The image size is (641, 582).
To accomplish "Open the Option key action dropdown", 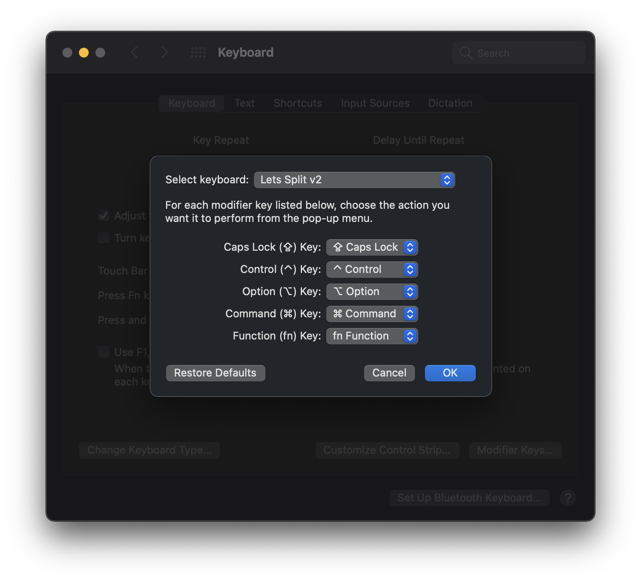I will (x=372, y=292).
